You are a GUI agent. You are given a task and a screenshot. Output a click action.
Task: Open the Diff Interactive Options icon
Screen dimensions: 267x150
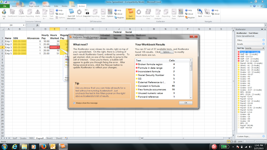110,13
